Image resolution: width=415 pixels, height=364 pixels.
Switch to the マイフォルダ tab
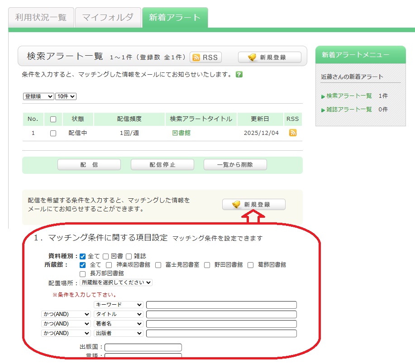click(x=108, y=18)
